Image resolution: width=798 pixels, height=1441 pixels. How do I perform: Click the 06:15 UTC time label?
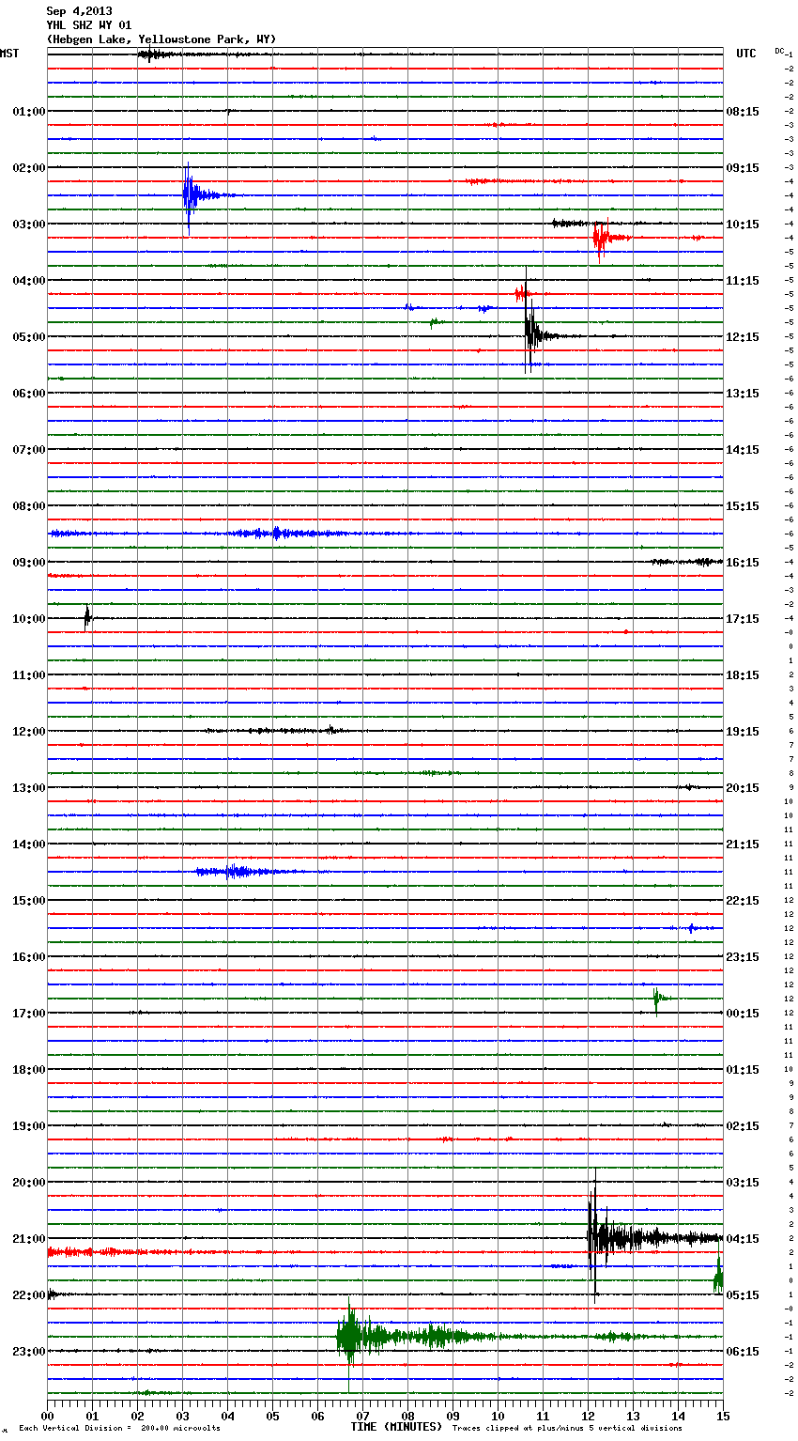tap(743, 1352)
